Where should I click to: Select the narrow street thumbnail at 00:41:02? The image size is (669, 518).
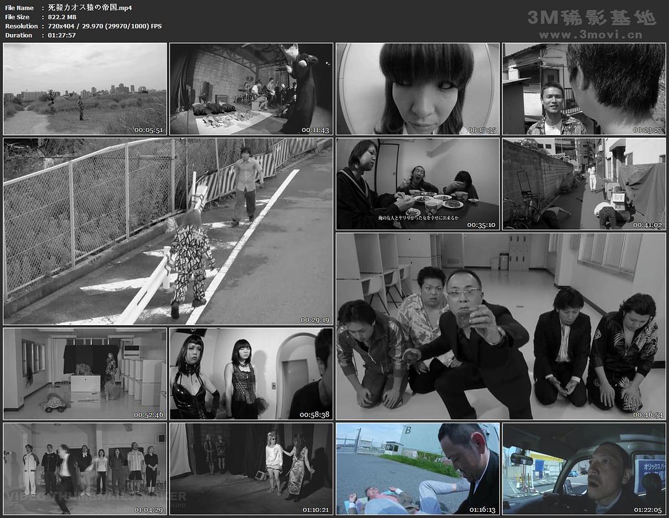pyautogui.click(x=584, y=184)
